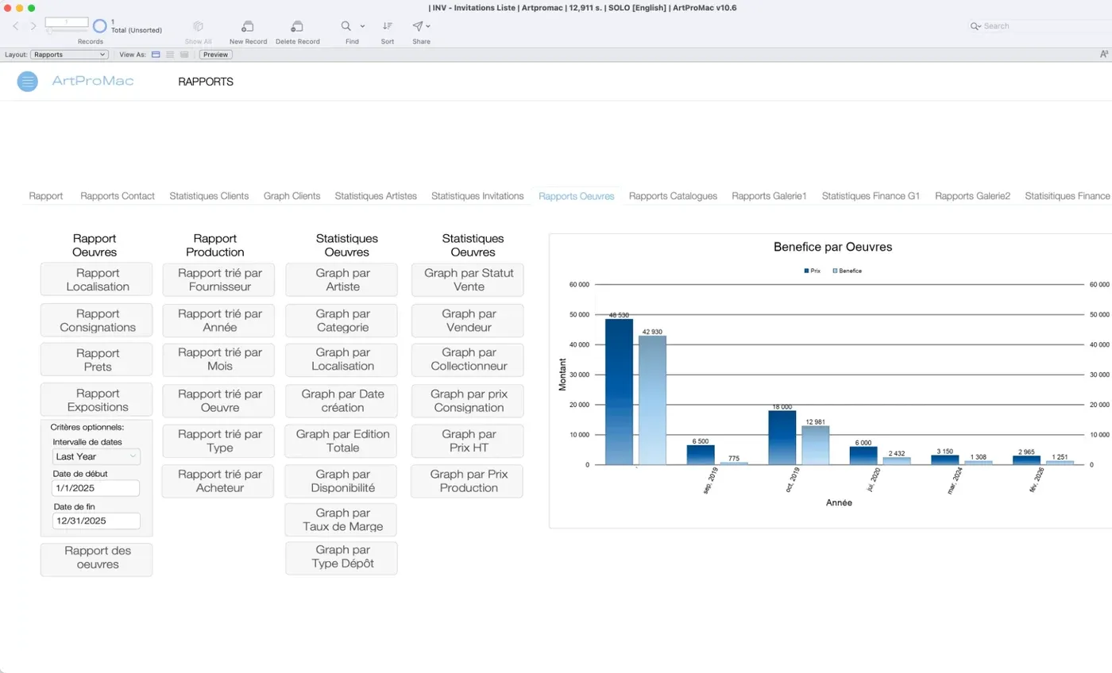Click the Delete Record toolbar icon
Screen dimensions: 1112x673
(x=297, y=26)
